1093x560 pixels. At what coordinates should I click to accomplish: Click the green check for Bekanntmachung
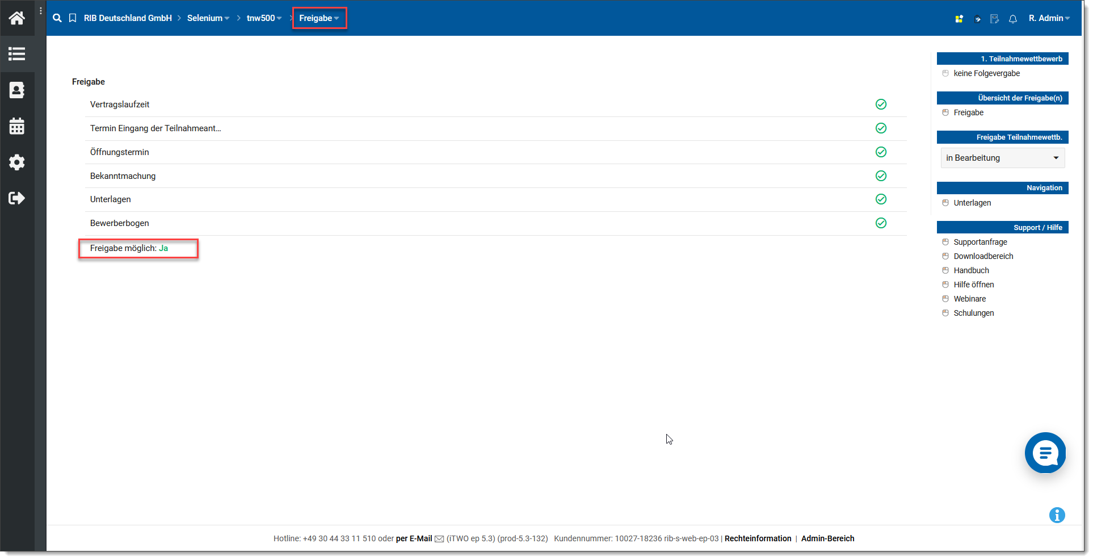point(881,175)
